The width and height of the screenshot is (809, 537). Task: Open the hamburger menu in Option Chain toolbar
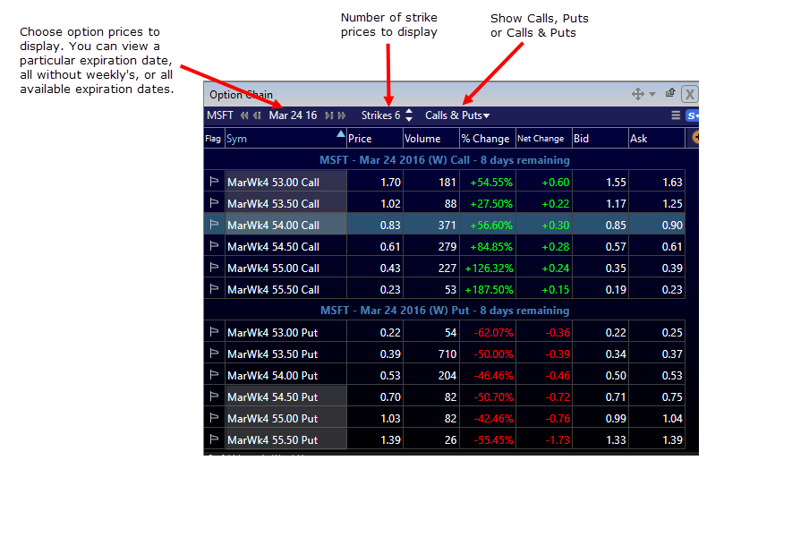tap(676, 115)
